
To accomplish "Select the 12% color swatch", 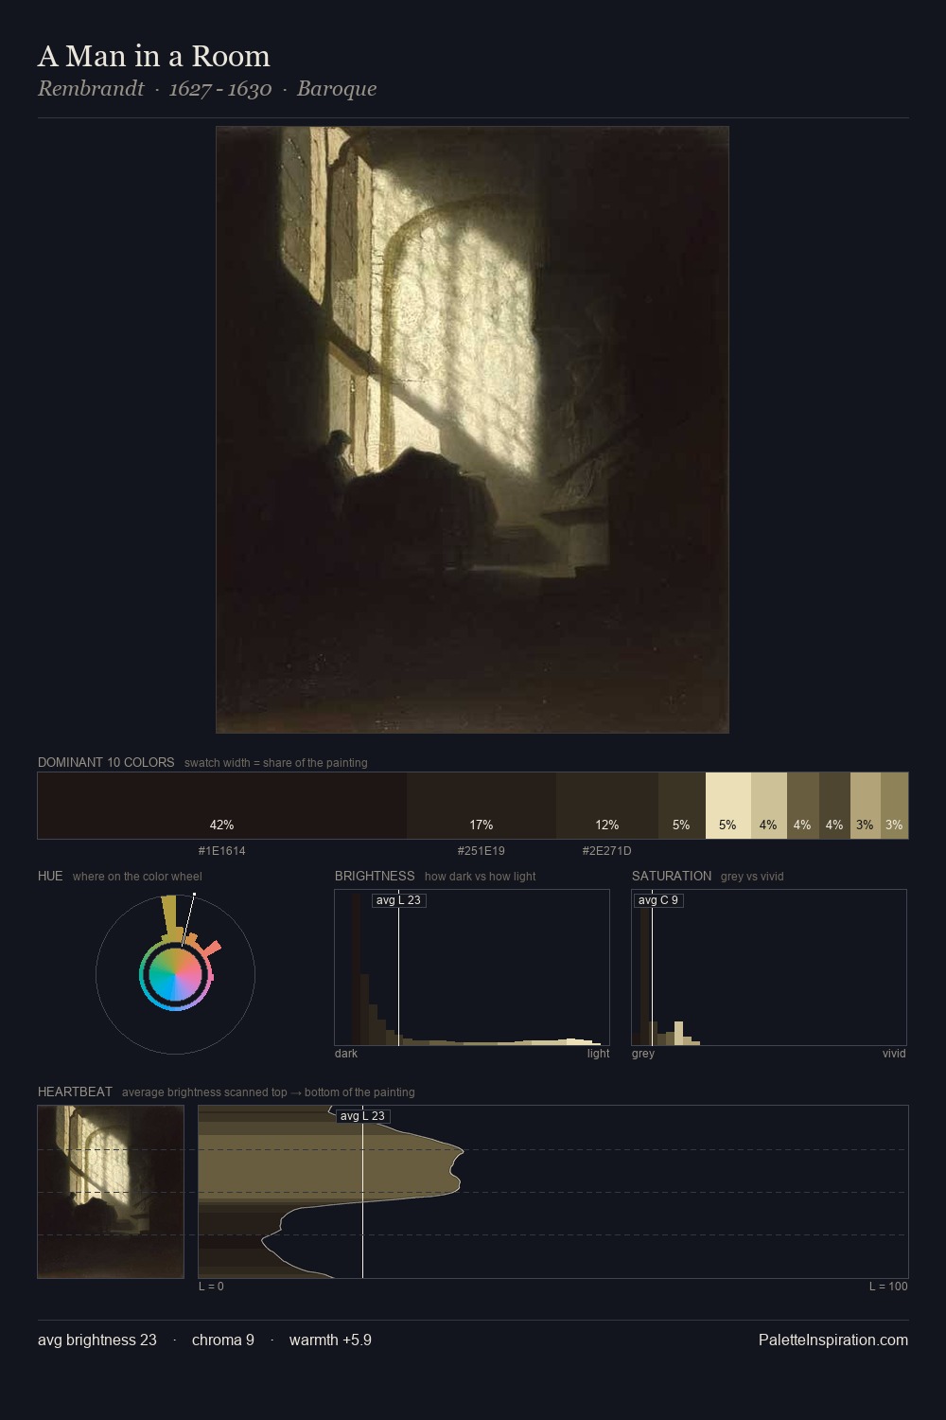I will (607, 806).
